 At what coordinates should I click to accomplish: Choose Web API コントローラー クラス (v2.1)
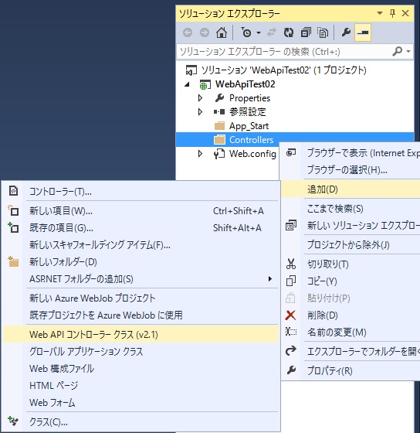(141, 334)
